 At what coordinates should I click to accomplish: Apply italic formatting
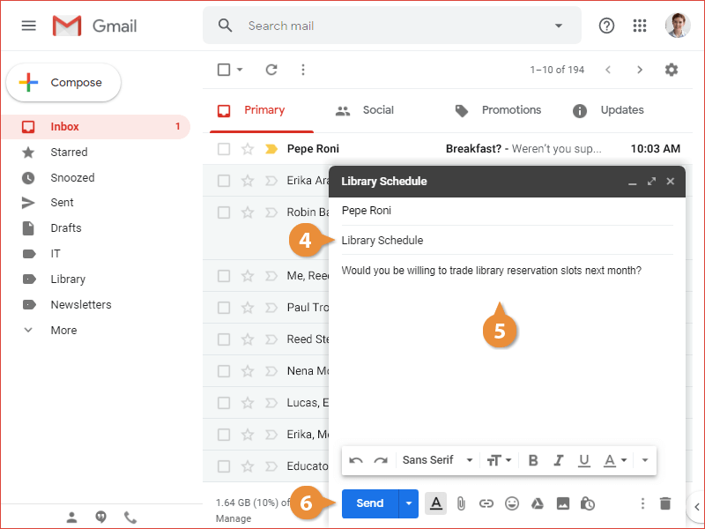click(x=559, y=460)
